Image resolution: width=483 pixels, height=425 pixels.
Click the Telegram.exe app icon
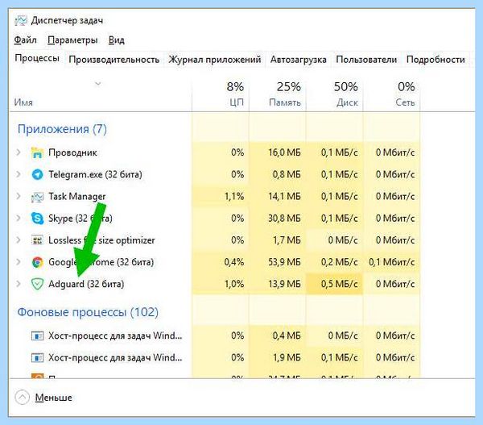point(37,175)
